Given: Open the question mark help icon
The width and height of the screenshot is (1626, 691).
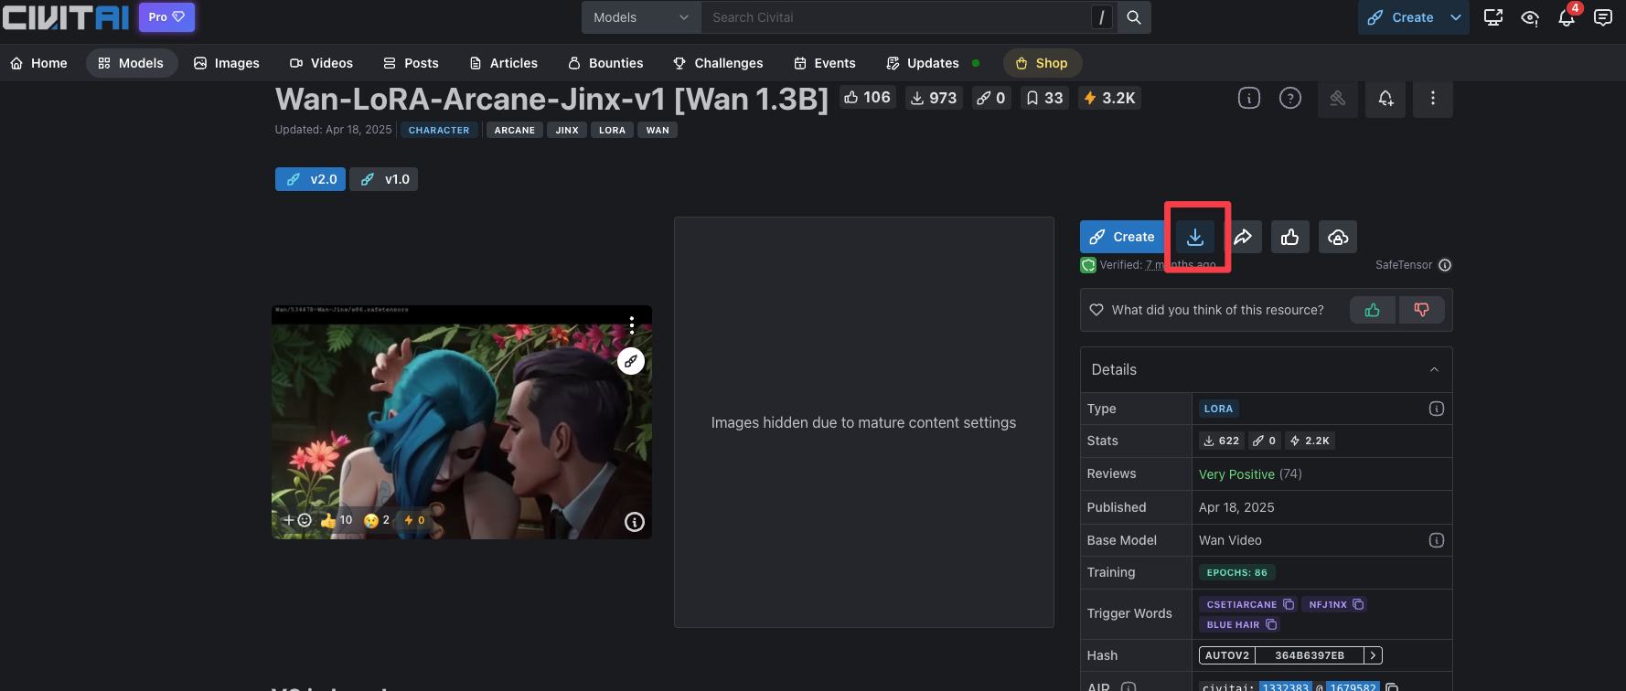Looking at the screenshot, I should pos(1290,98).
